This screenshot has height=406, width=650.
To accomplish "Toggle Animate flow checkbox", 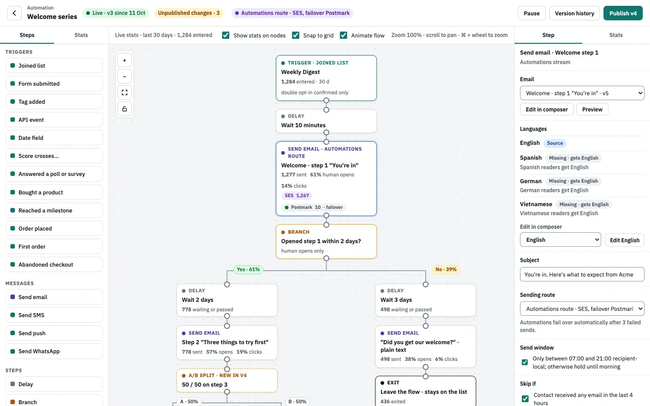I will [344, 35].
